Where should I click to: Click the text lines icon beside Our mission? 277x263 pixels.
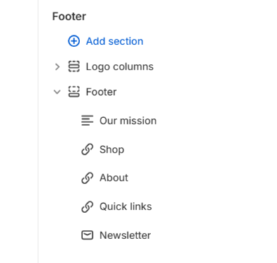tap(87, 120)
